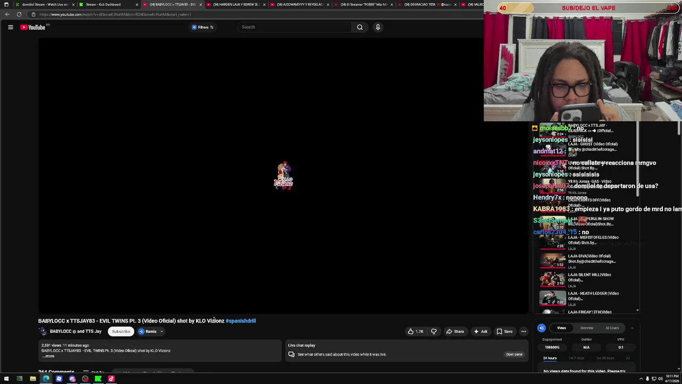The image size is (682, 384).
Task: Open the #spanishdrill hashtag link
Action: pyautogui.click(x=241, y=321)
